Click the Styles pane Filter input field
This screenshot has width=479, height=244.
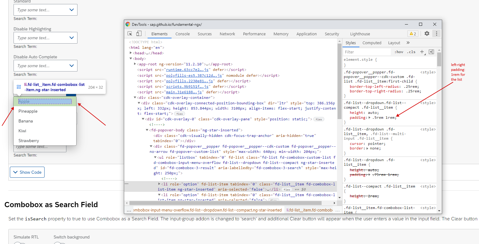coord(367,52)
